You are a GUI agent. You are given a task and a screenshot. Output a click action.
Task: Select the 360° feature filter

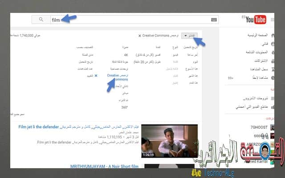point(125,107)
